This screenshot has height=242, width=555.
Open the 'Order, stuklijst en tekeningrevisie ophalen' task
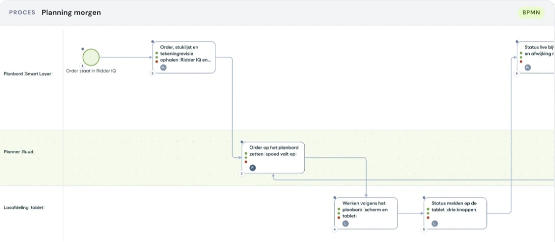tap(184, 57)
